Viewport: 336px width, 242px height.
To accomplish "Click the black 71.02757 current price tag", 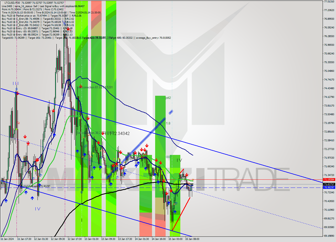I will tap(329, 184).
